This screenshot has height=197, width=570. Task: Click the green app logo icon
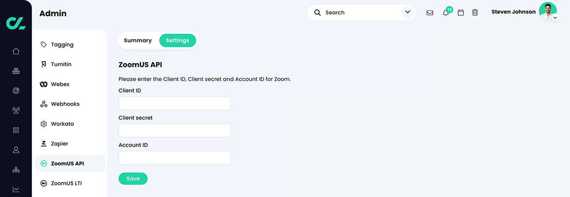(16, 23)
